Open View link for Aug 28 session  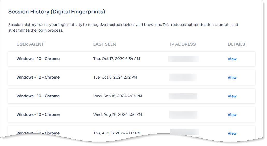point(232,115)
